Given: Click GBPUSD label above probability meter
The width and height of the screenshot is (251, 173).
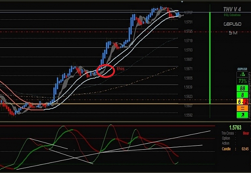Looking at the screenshot, I should point(242,69).
